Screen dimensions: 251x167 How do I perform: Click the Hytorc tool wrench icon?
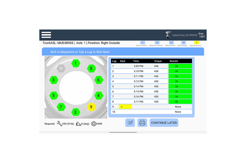pyautogui.click(x=168, y=35)
